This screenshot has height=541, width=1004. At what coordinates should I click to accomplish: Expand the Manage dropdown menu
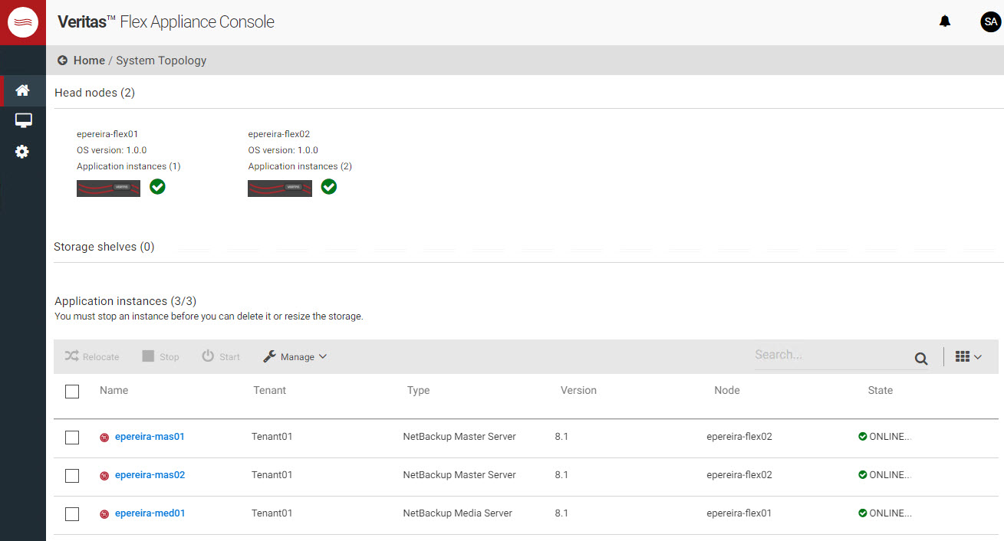pyautogui.click(x=295, y=357)
